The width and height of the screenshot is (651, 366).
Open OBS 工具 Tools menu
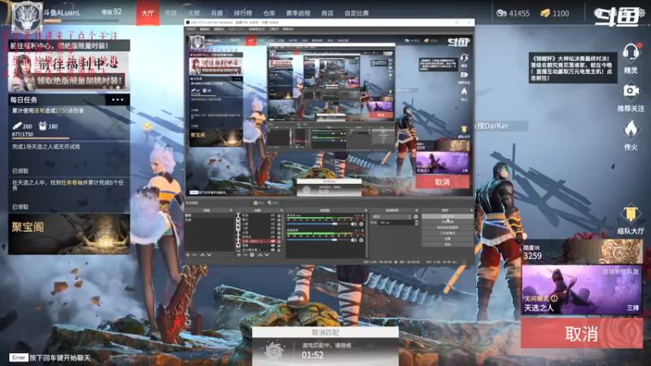[x=273, y=29]
